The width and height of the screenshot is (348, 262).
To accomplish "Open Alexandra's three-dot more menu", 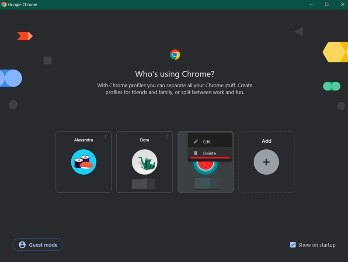I will pyautogui.click(x=106, y=137).
